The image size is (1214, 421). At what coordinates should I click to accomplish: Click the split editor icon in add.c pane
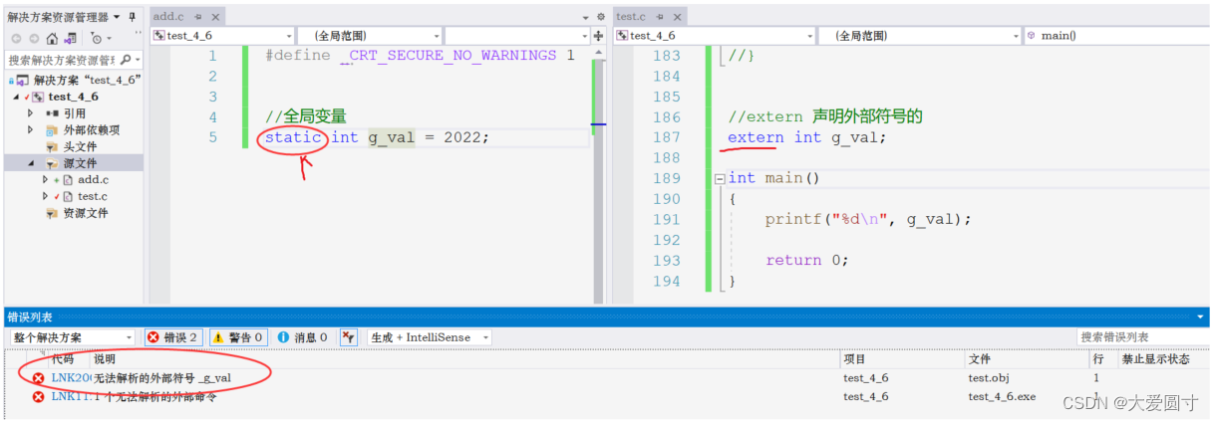tap(599, 36)
